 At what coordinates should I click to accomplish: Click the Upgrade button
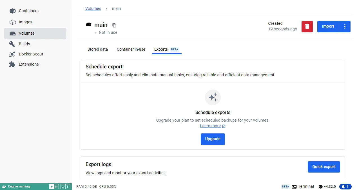tap(213, 139)
